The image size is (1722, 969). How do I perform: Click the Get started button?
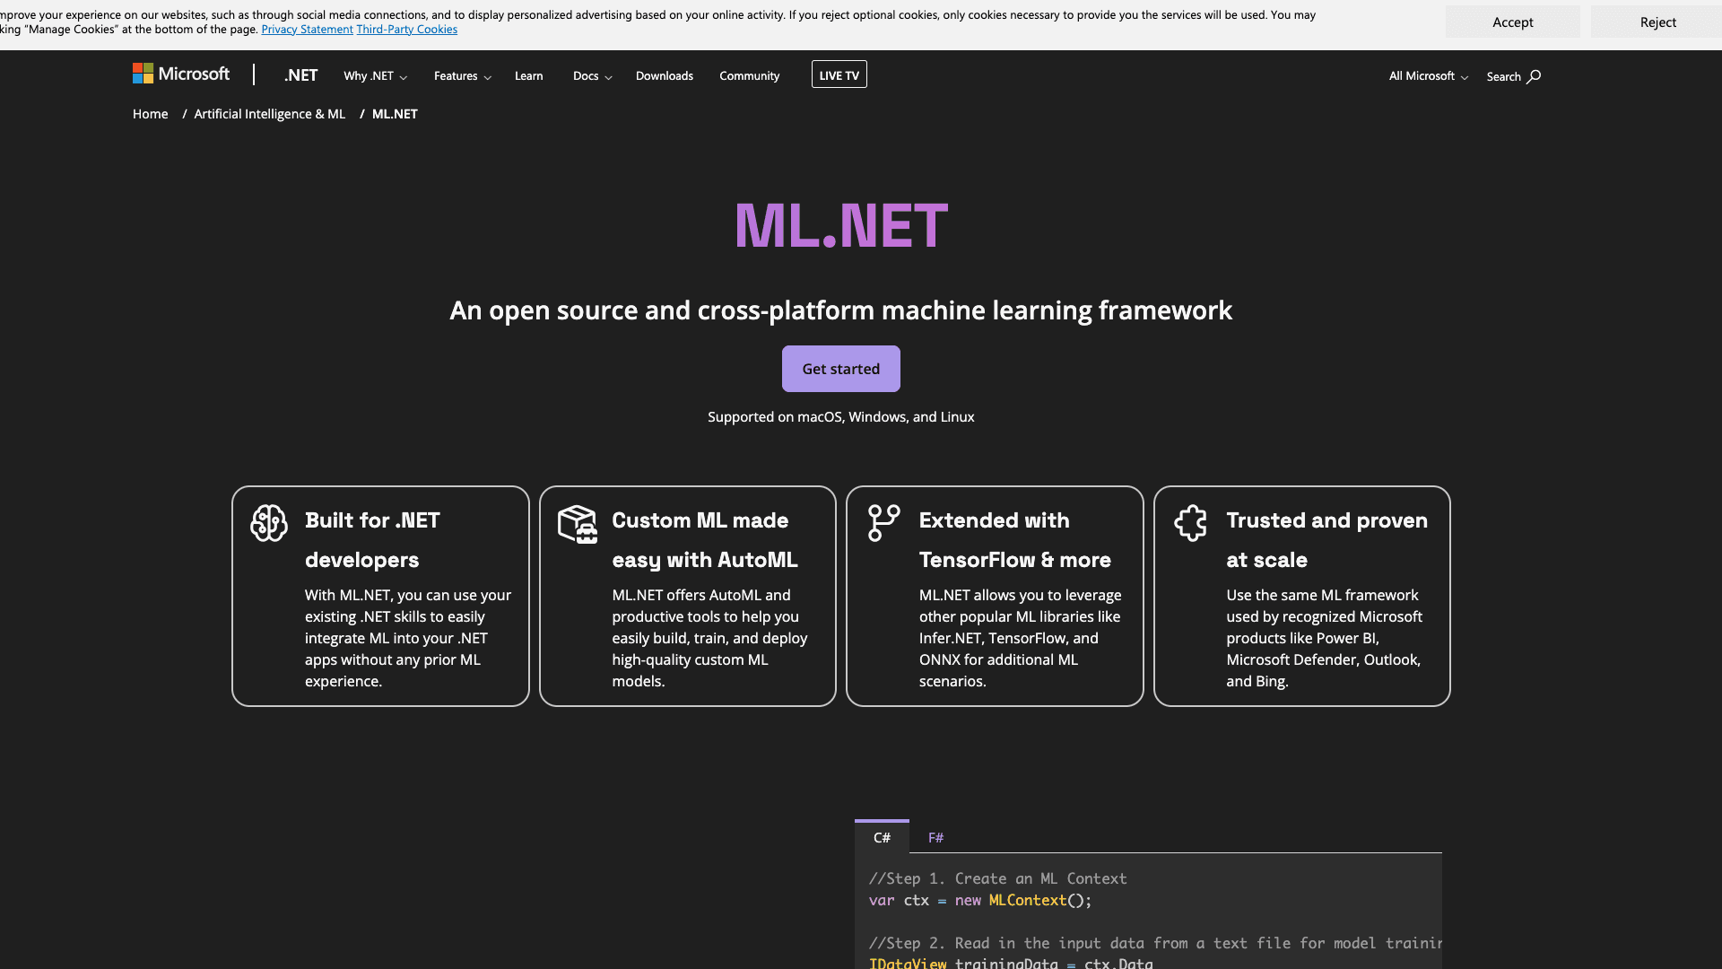point(840,368)
